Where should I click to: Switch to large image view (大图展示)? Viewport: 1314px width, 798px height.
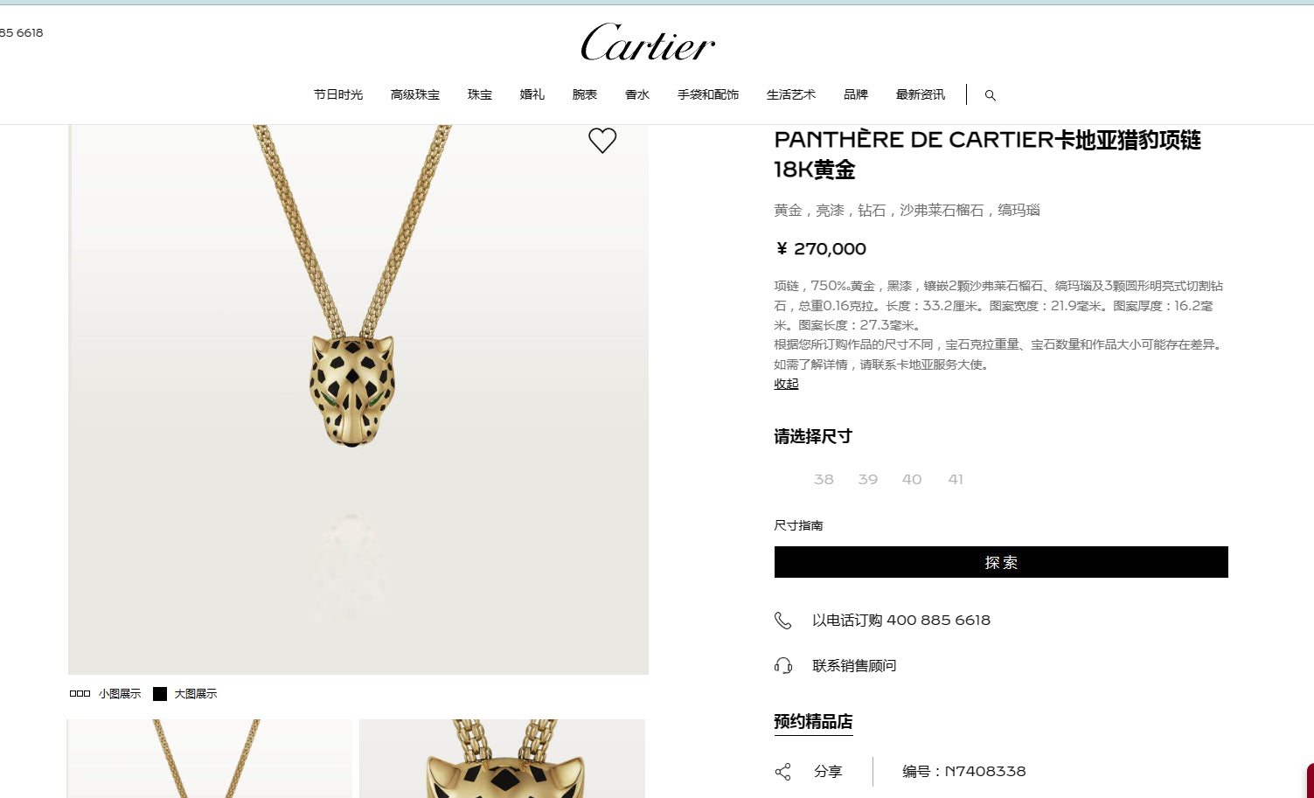(x=184, y=694)
